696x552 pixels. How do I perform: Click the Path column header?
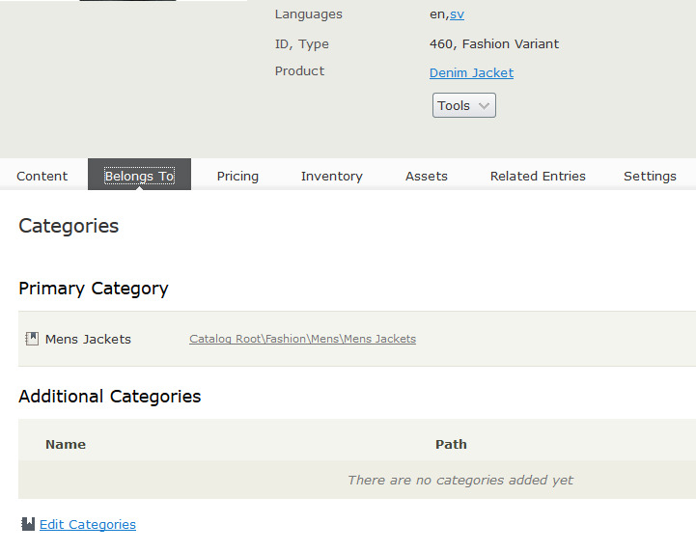[451, 444]
